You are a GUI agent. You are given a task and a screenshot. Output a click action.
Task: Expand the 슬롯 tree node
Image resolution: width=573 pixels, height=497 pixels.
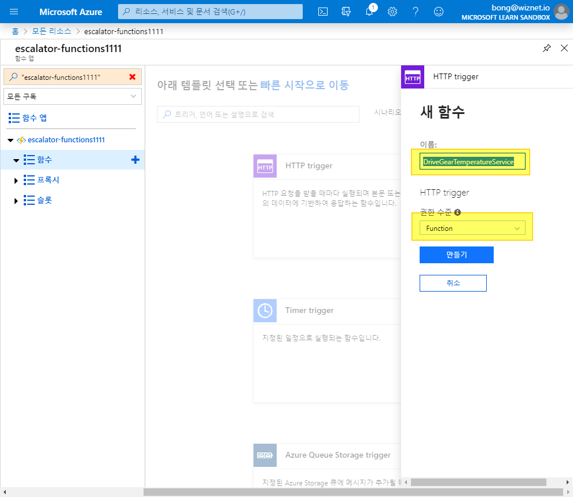point(16,201)
